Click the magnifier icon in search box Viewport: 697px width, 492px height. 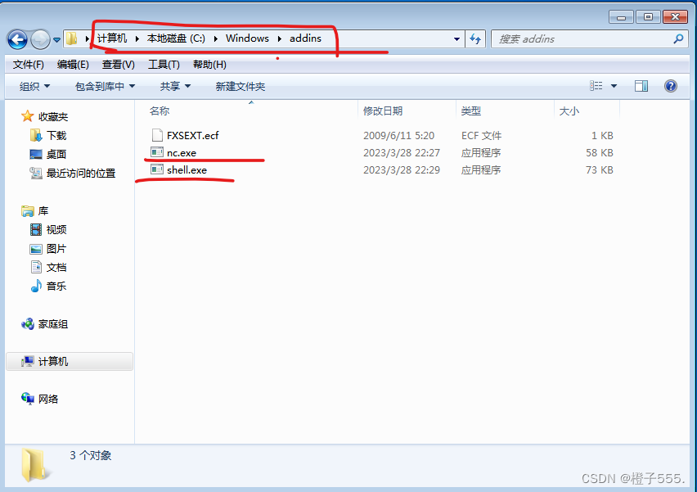tap(678, 39)
